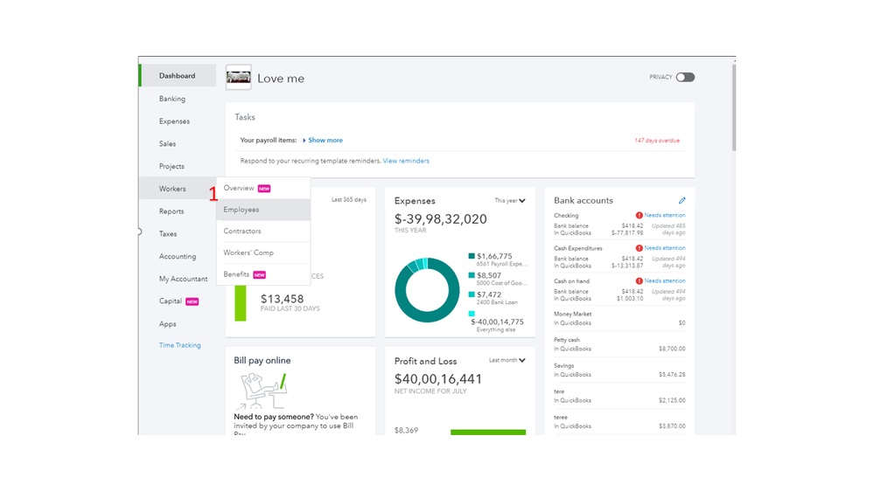874x491 pixels.
Task: Open Expenses in the left navigation
Action: [x=174, y=121]
